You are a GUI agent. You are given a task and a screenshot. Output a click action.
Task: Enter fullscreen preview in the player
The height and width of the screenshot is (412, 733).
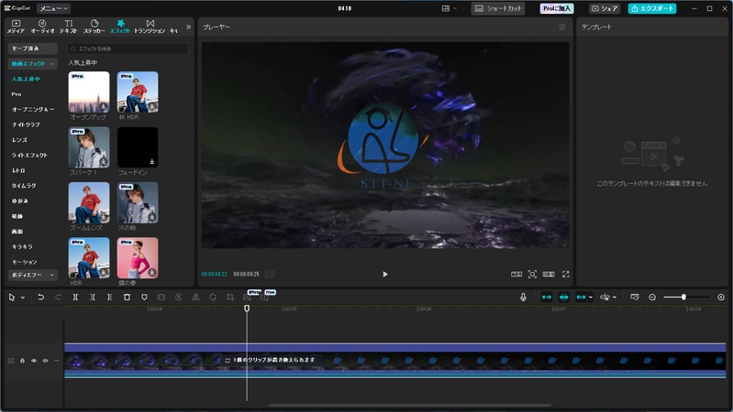(x=566, y=274)
